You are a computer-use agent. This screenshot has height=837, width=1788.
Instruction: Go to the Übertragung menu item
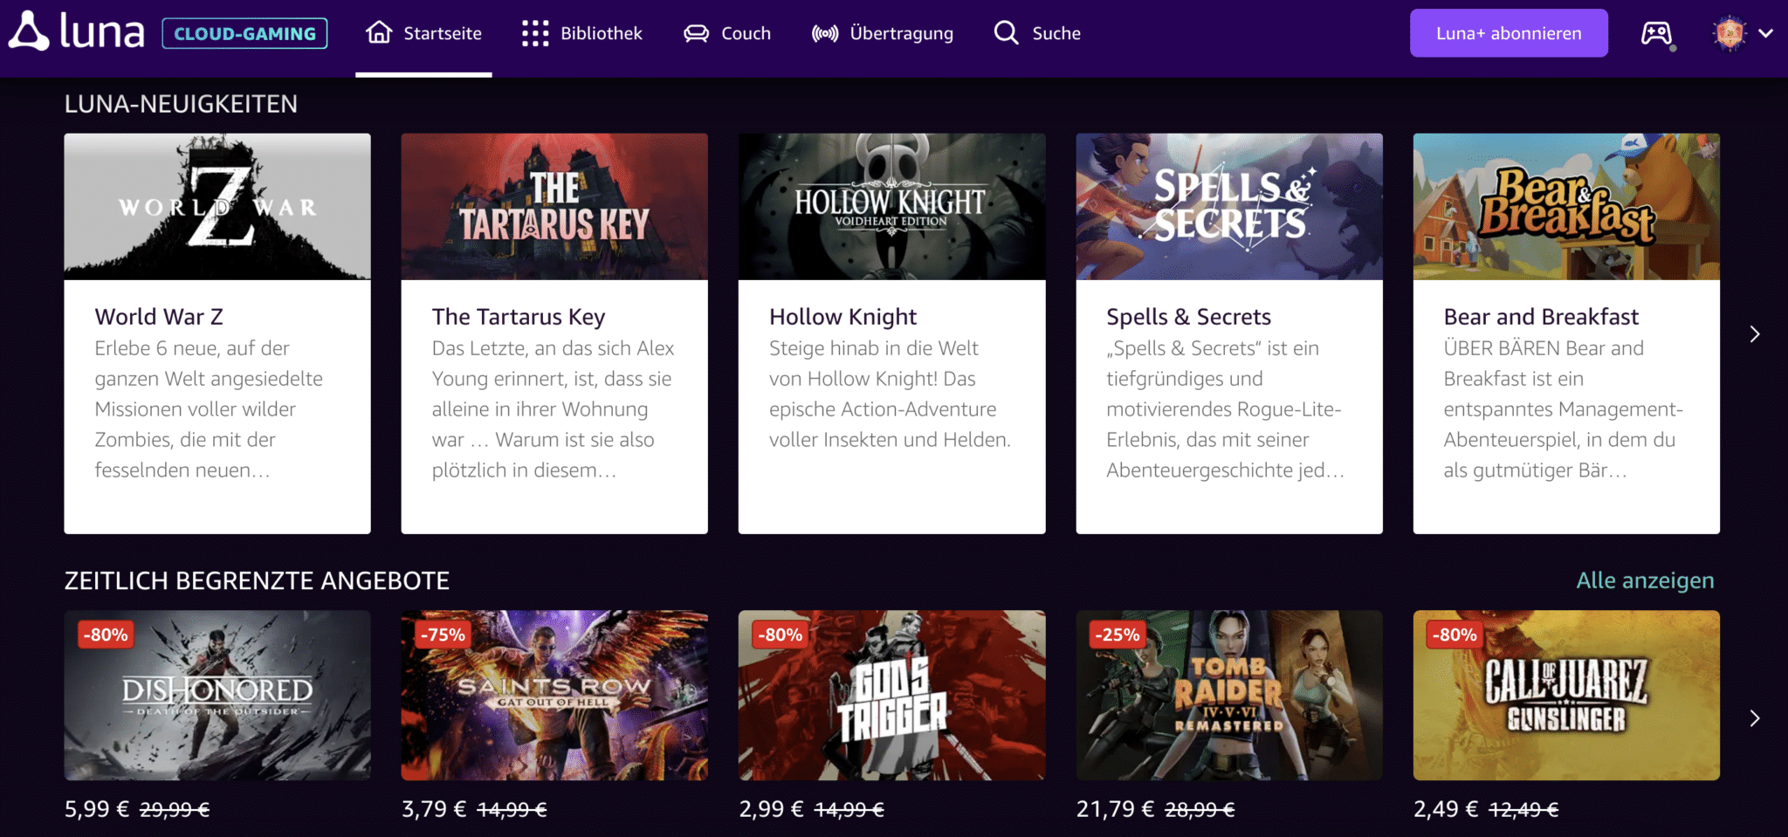[901, 33]
